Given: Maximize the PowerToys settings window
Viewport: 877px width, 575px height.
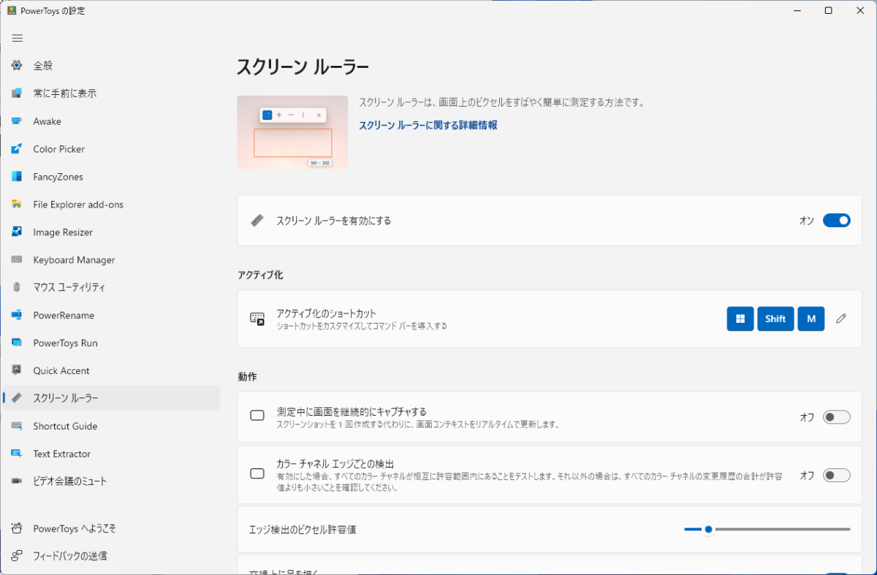Looking at the screenshot, I should click(828, 11).
